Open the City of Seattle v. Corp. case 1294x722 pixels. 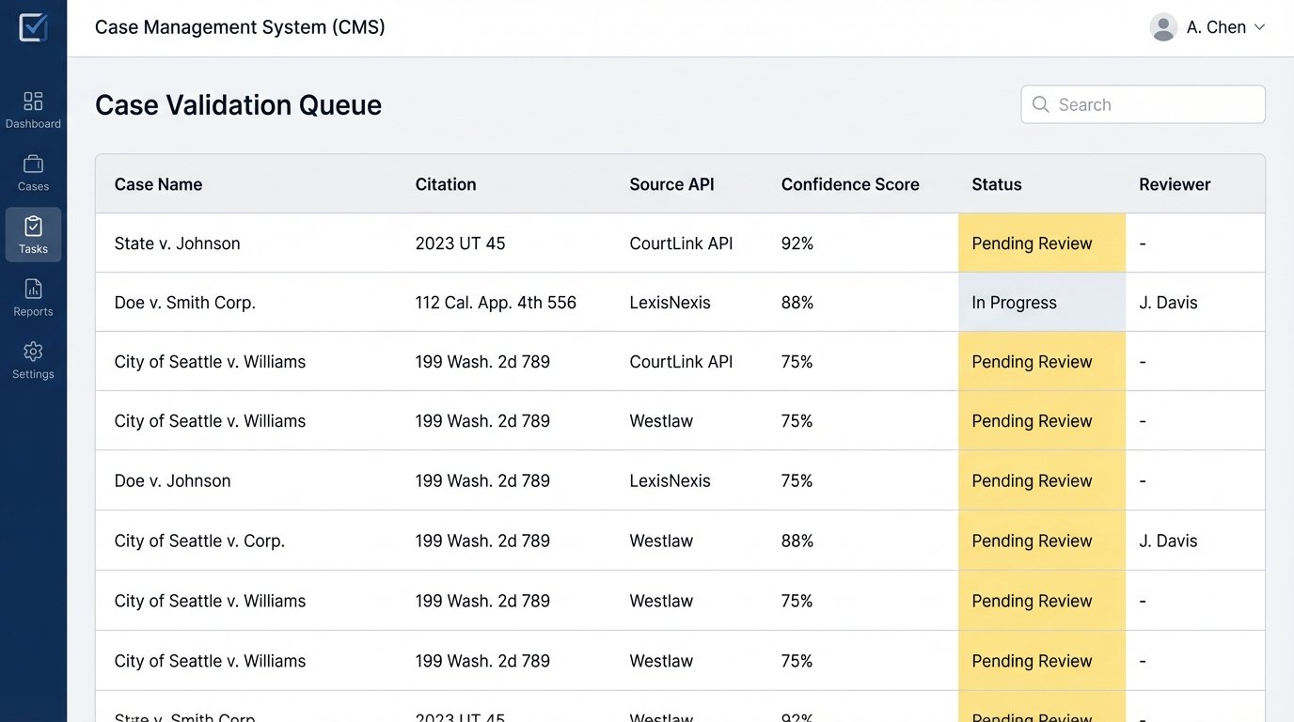pos(199,541)
